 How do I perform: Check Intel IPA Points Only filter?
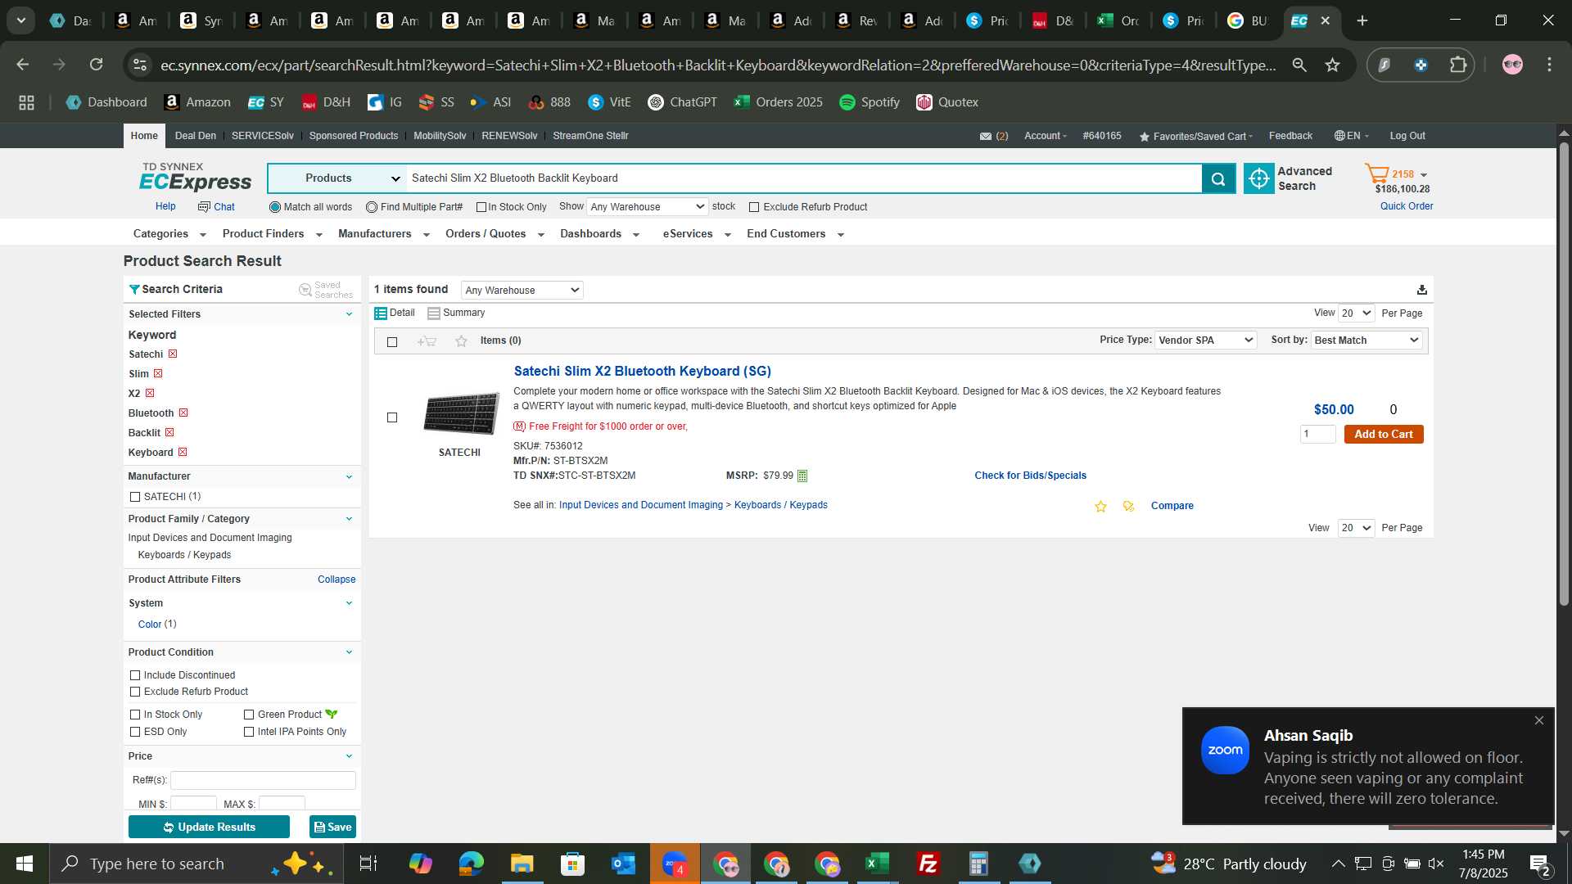[x=249, y=732]
